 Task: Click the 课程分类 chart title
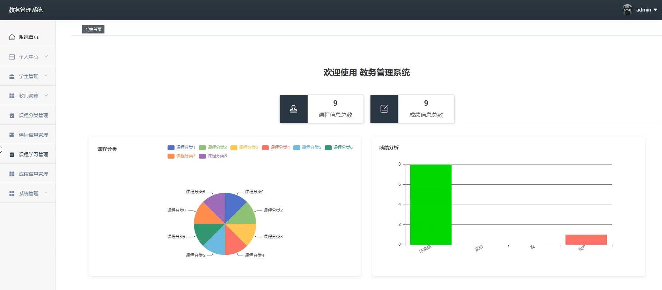pyautogui.click(x=107, y=149)
